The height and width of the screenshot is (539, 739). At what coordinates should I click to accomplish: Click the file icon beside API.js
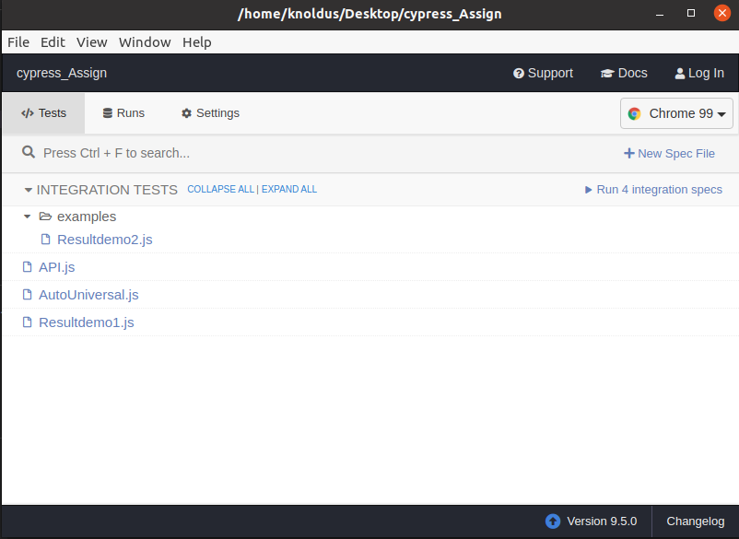coord(28,267)
